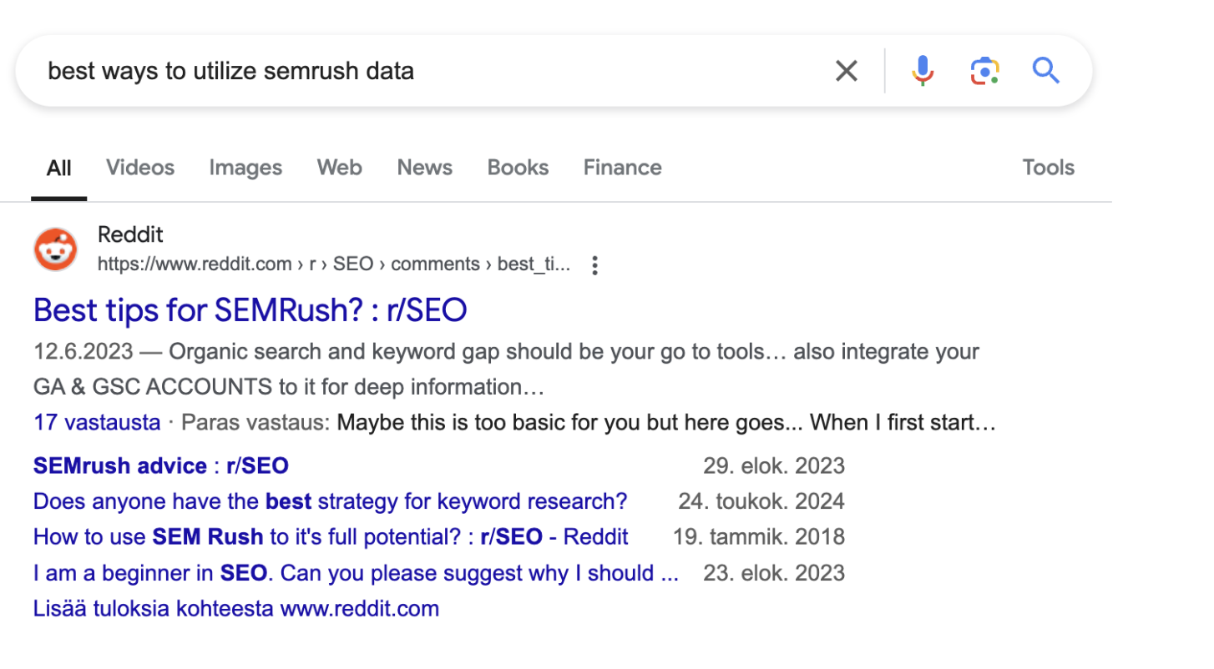Click into the search query text field
Viewport: 1214px width, 669px height.
coord(417,71)
